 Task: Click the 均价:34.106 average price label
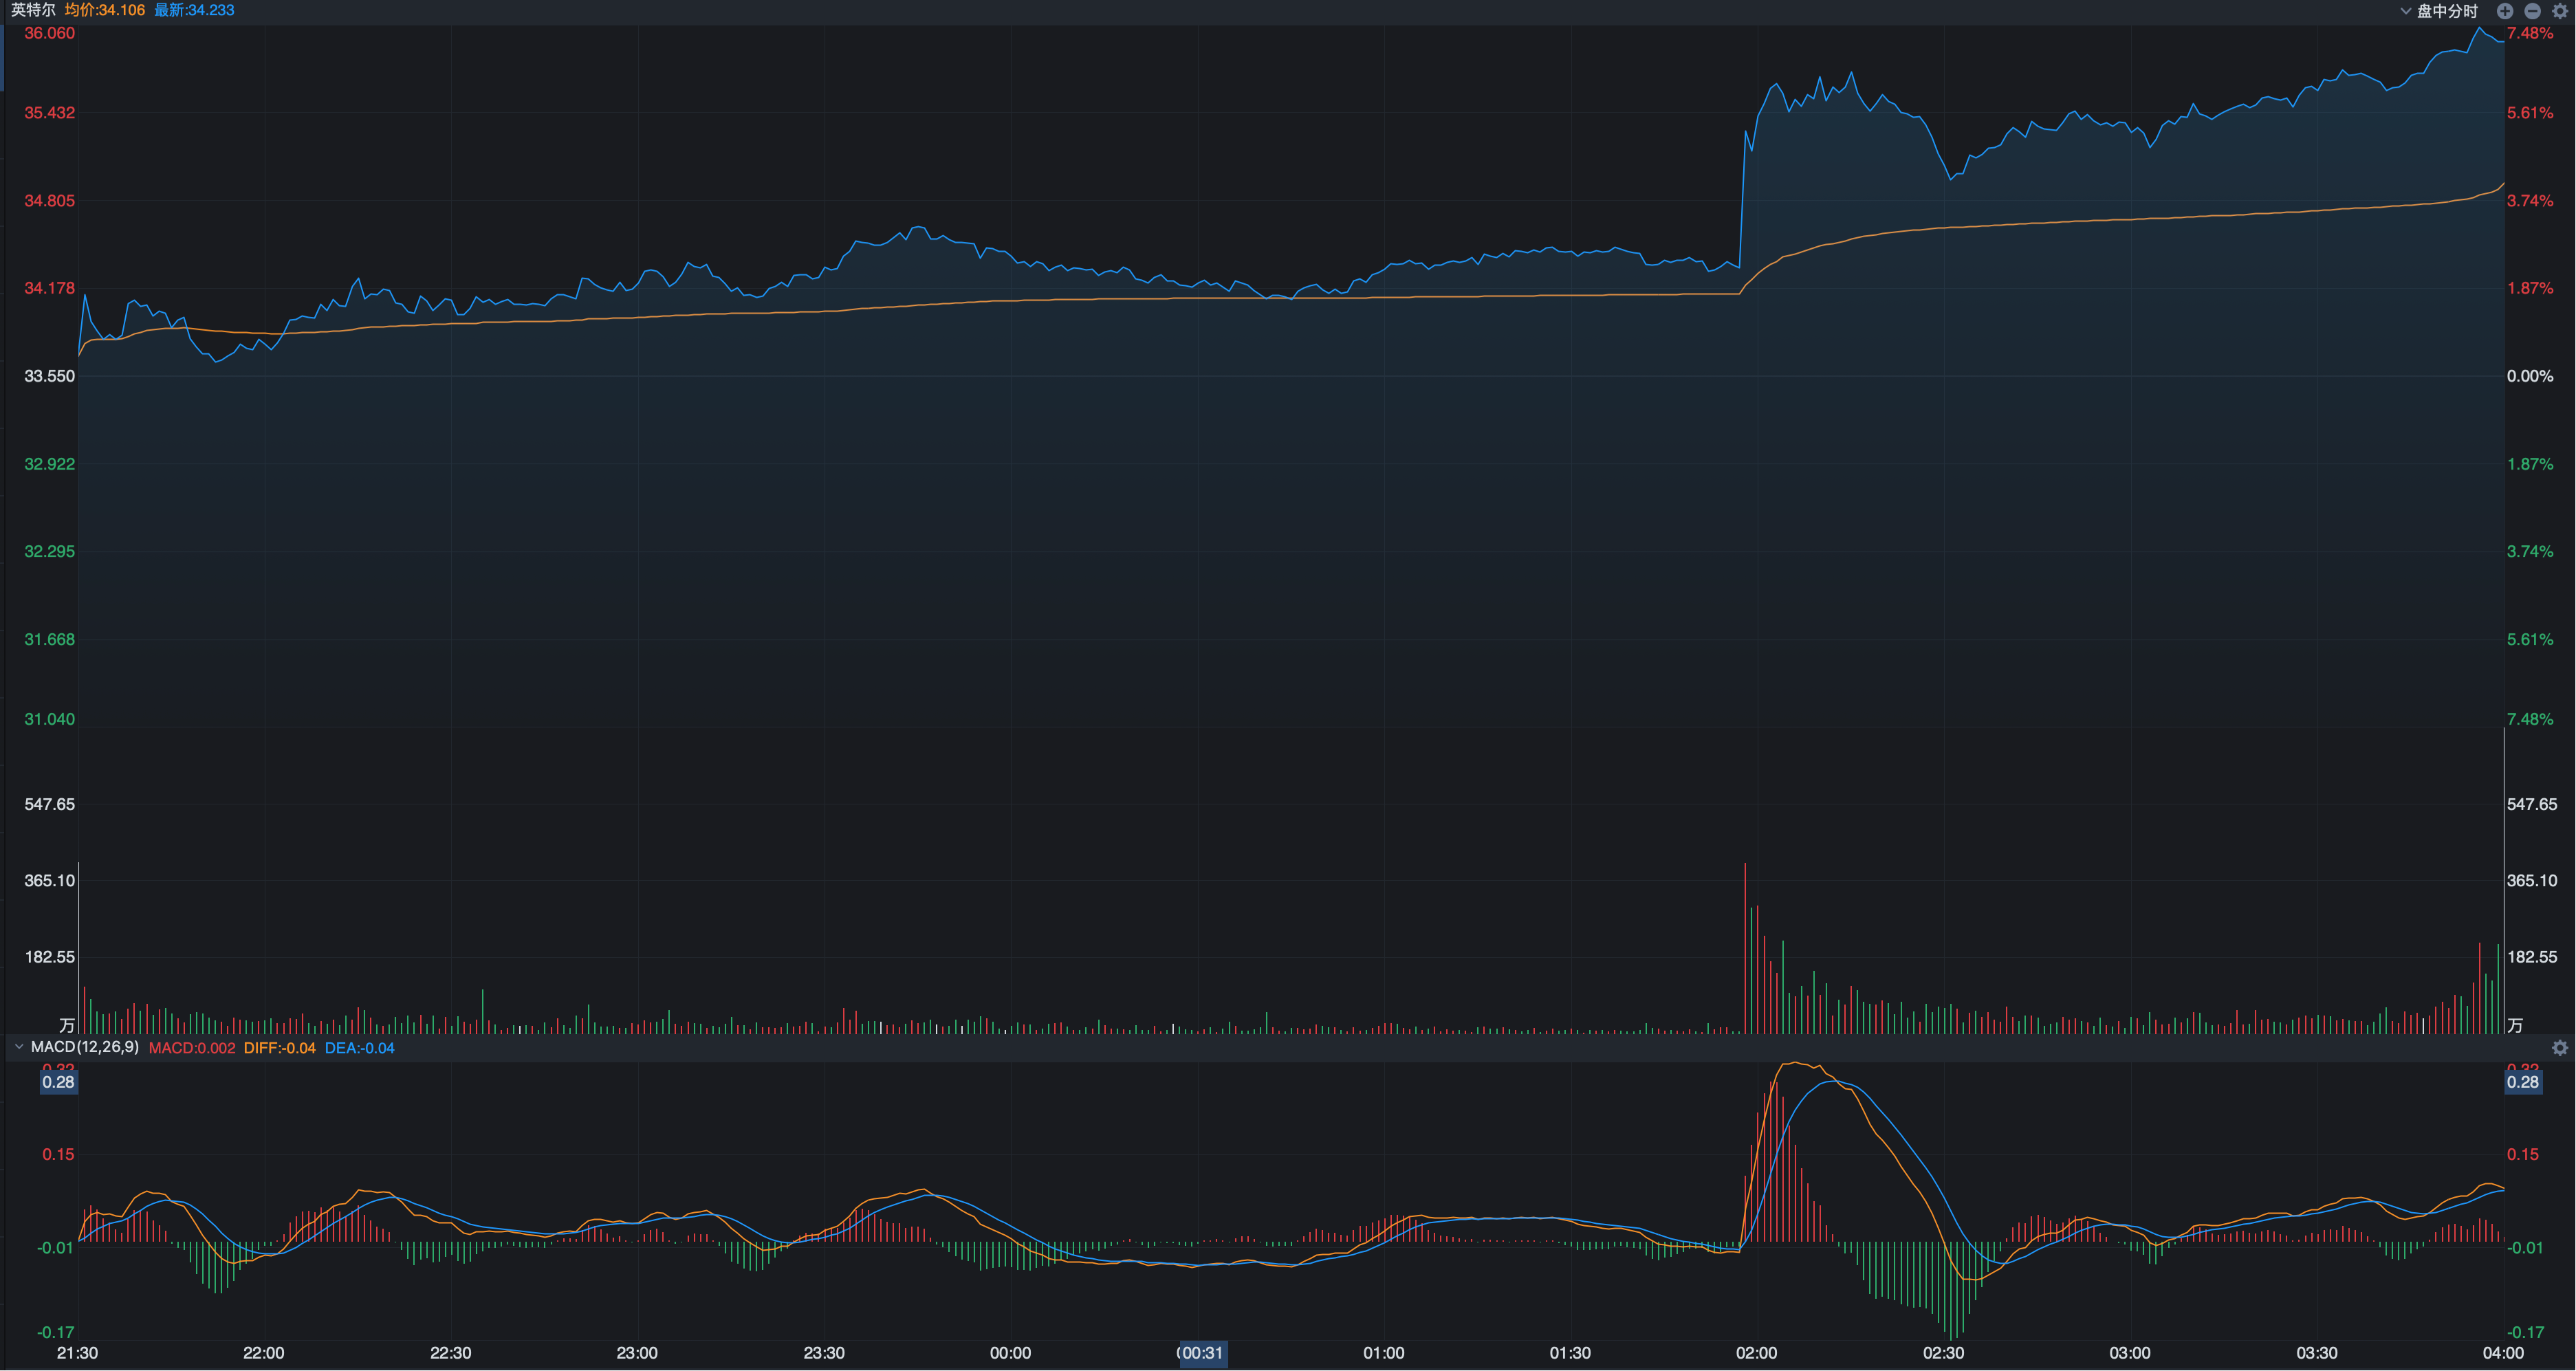click(x=104, y=10)
